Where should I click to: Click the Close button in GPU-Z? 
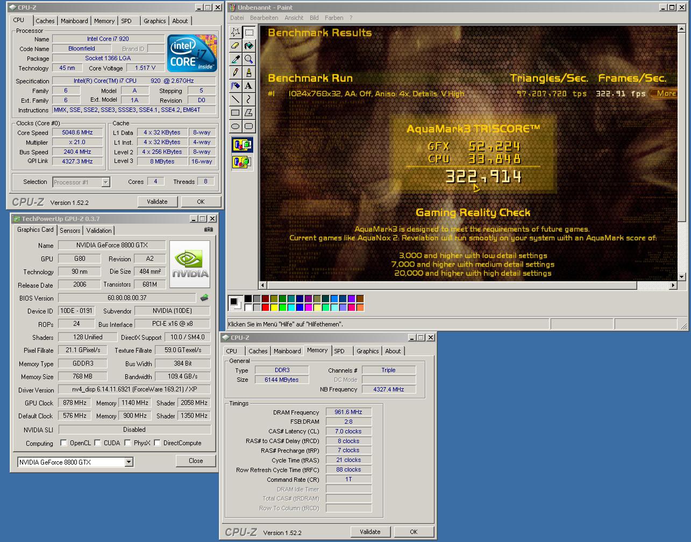[196, 461]
